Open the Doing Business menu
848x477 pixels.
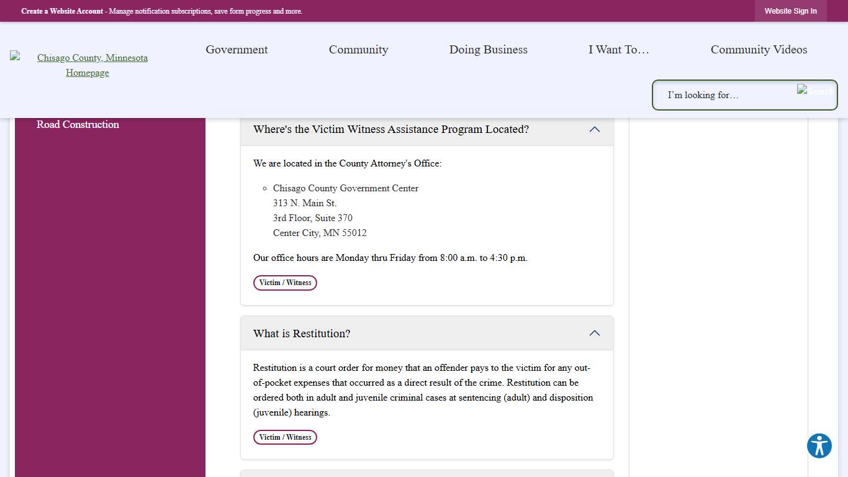[x=489, y=50]
